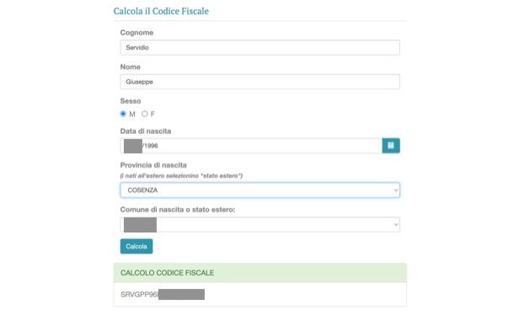Click the F label next to radio

(153, 114)
